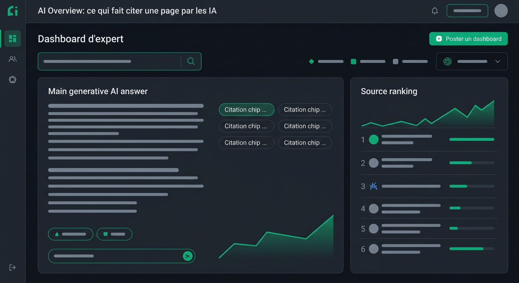Log out using the sidebar exit icon
This screenshot has height=283, width=519.
(x=13, y=268)
